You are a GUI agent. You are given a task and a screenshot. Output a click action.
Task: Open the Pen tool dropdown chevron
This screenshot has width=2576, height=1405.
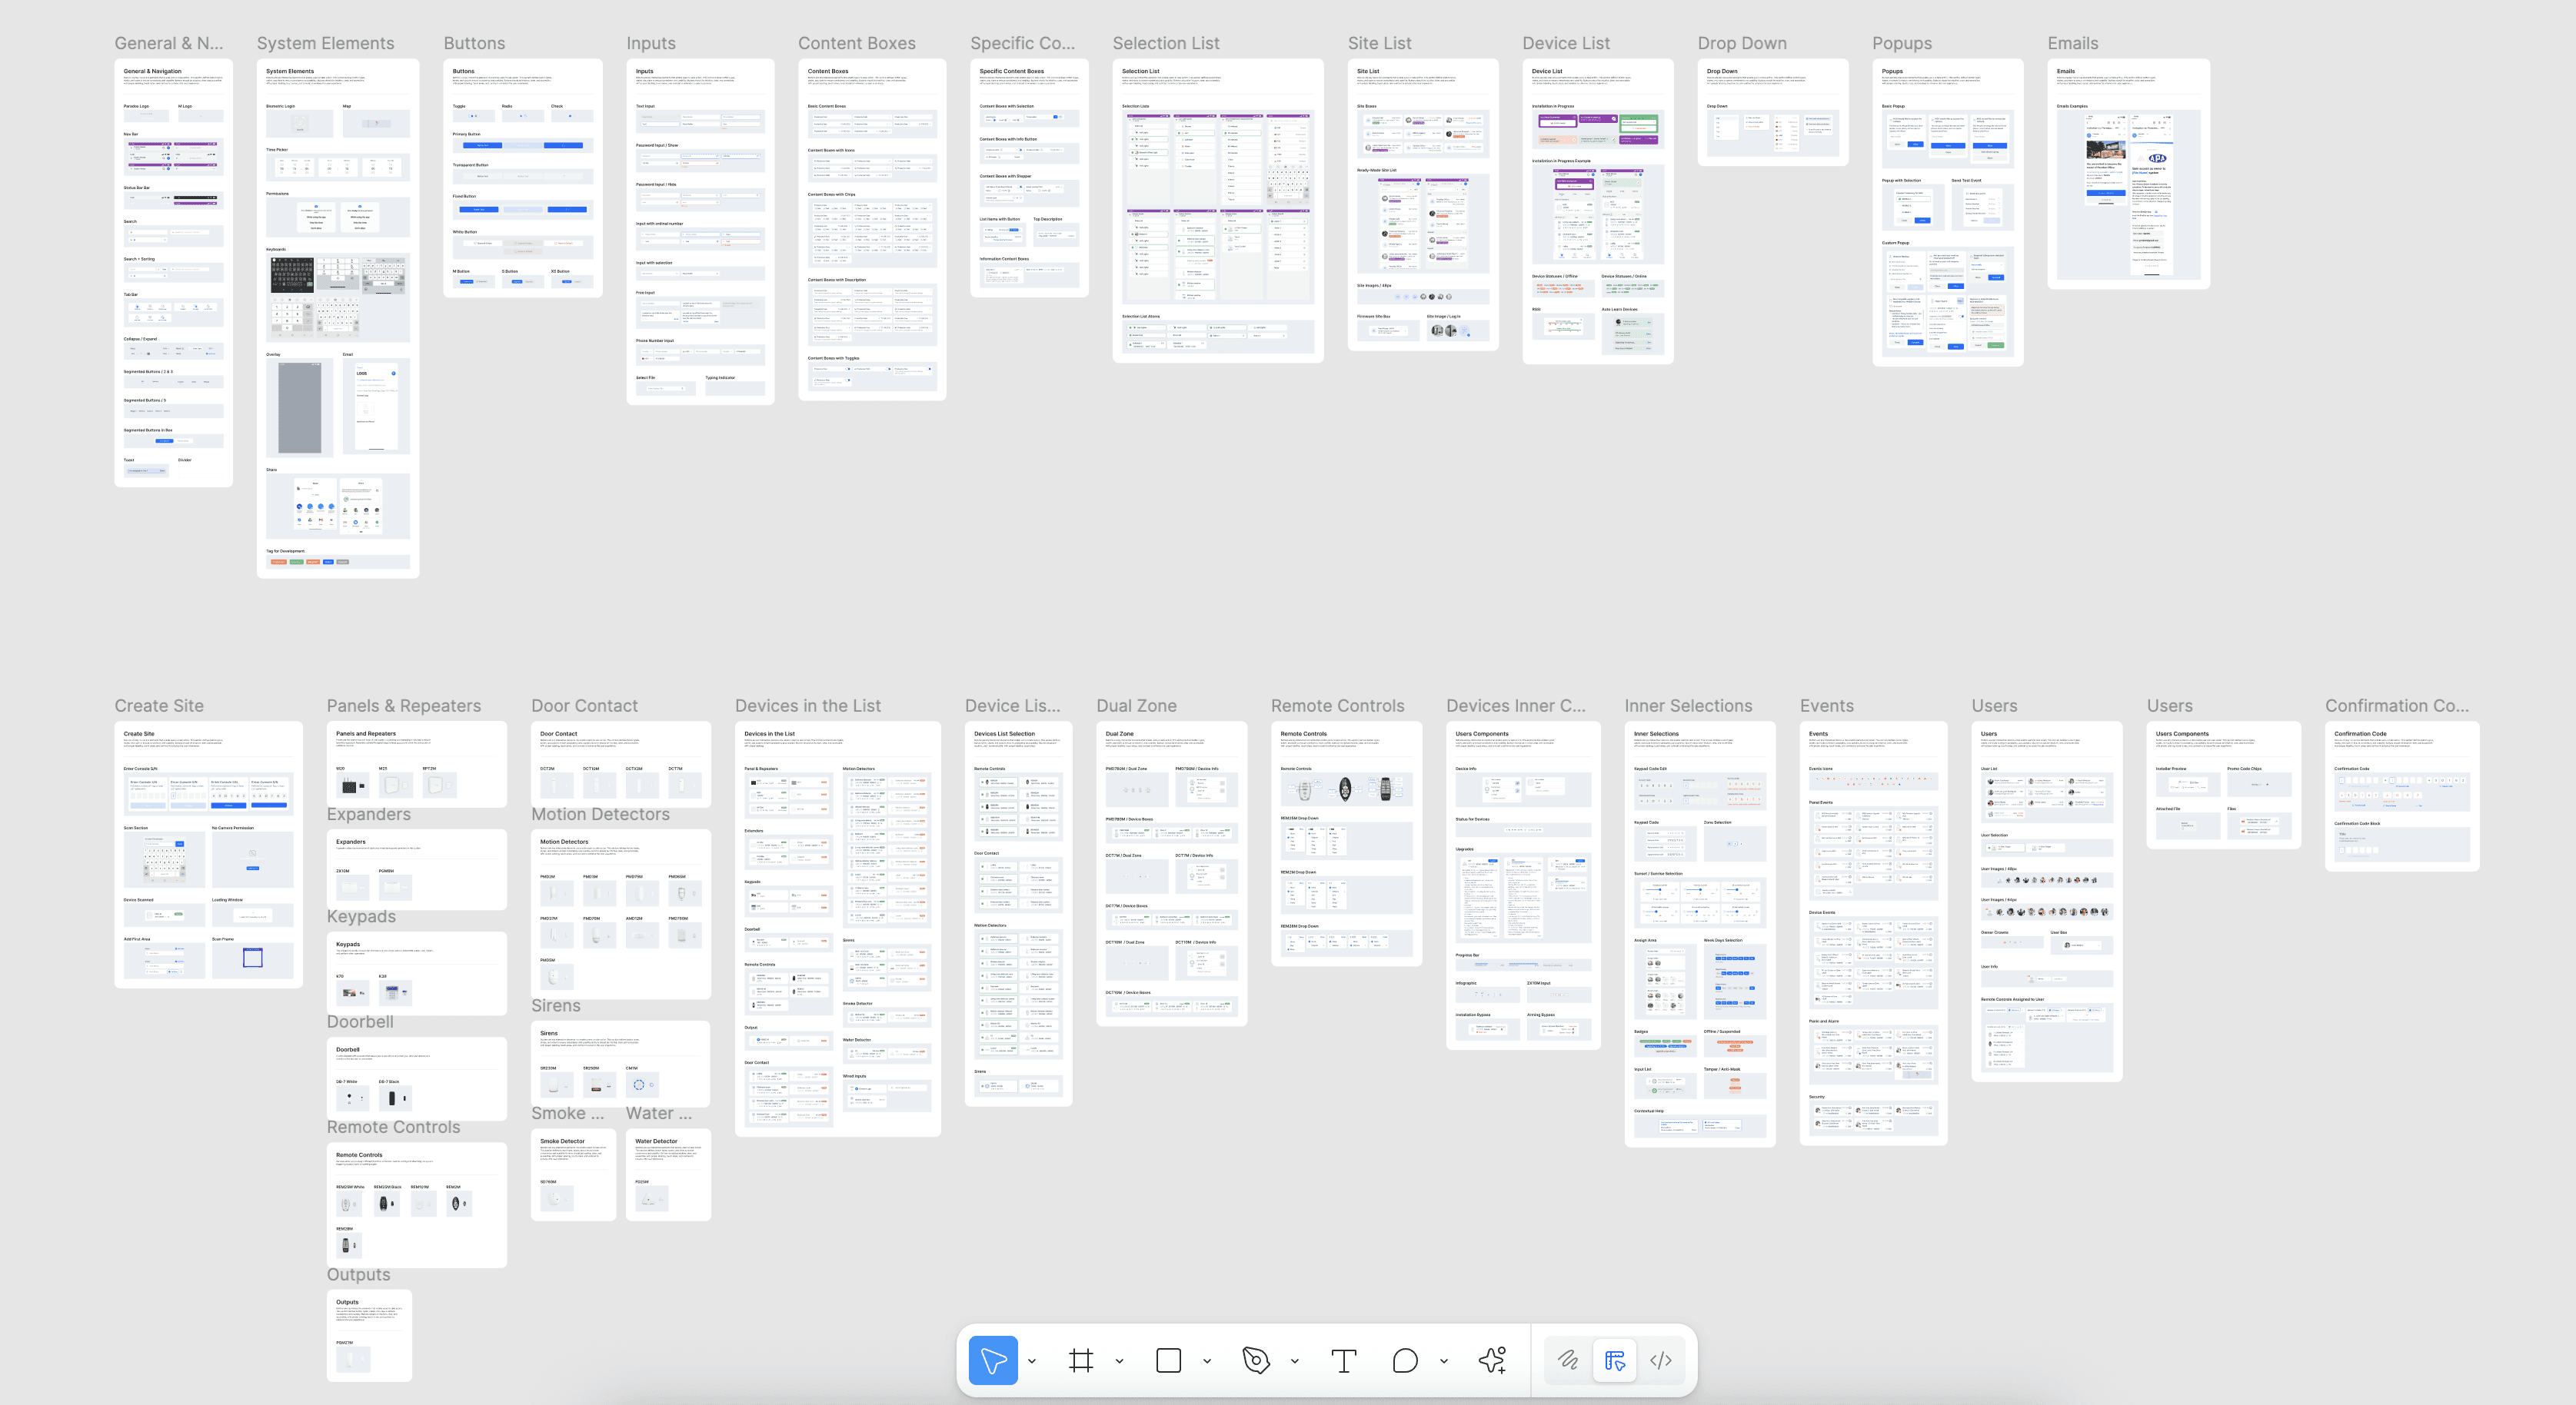[1294, 1361]
